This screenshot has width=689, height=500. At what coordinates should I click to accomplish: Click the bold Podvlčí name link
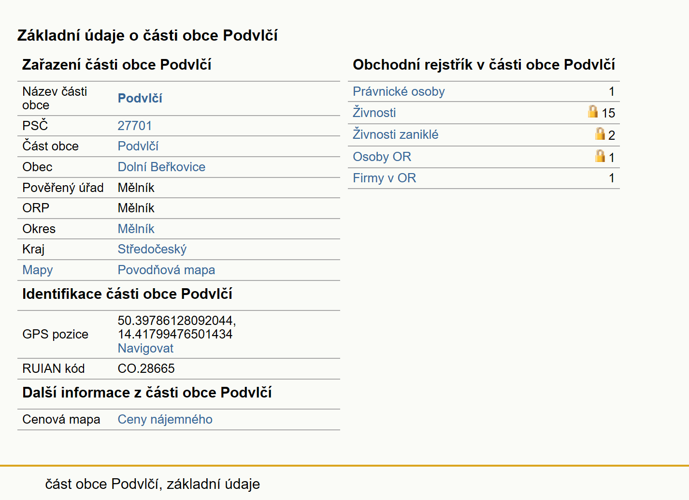(140, 98)
